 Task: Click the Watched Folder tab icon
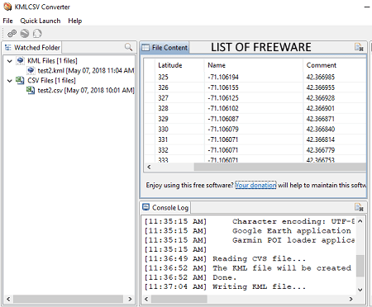(8, 47)
